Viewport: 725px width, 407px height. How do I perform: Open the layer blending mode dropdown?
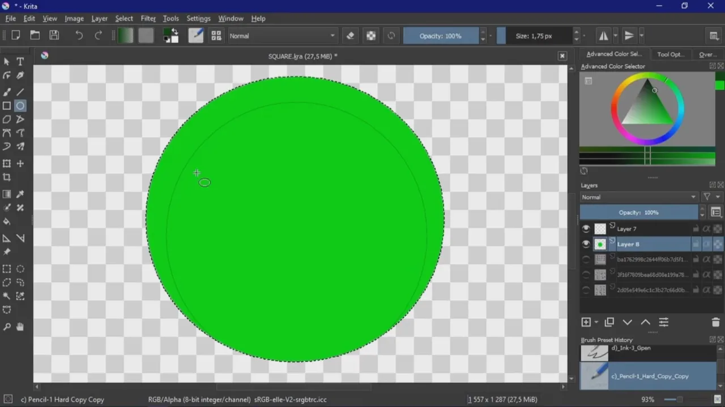click(x=638, y=197)
